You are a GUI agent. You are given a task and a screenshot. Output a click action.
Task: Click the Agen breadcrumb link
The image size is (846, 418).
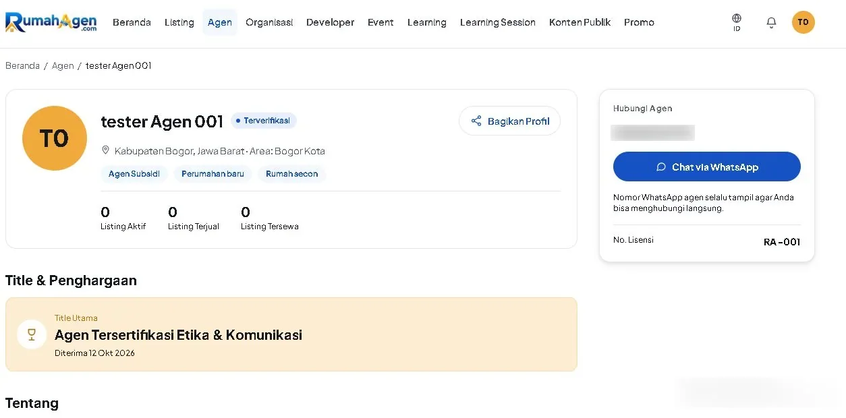point(63,65)
